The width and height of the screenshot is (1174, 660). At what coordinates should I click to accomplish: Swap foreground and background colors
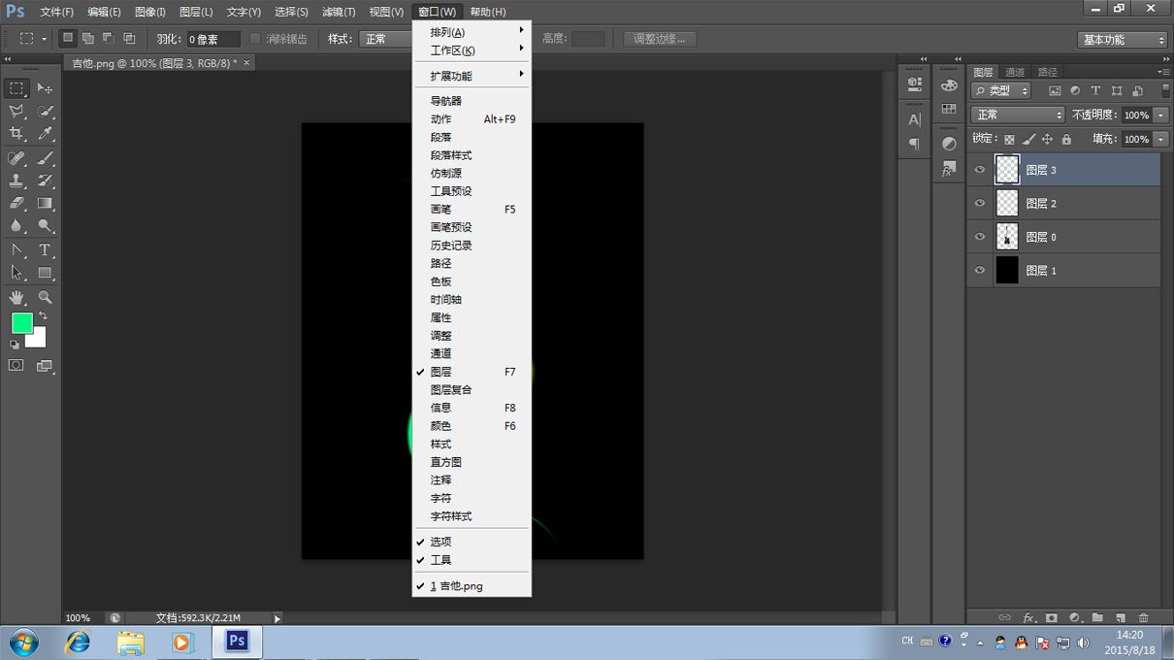coord(44,316)
